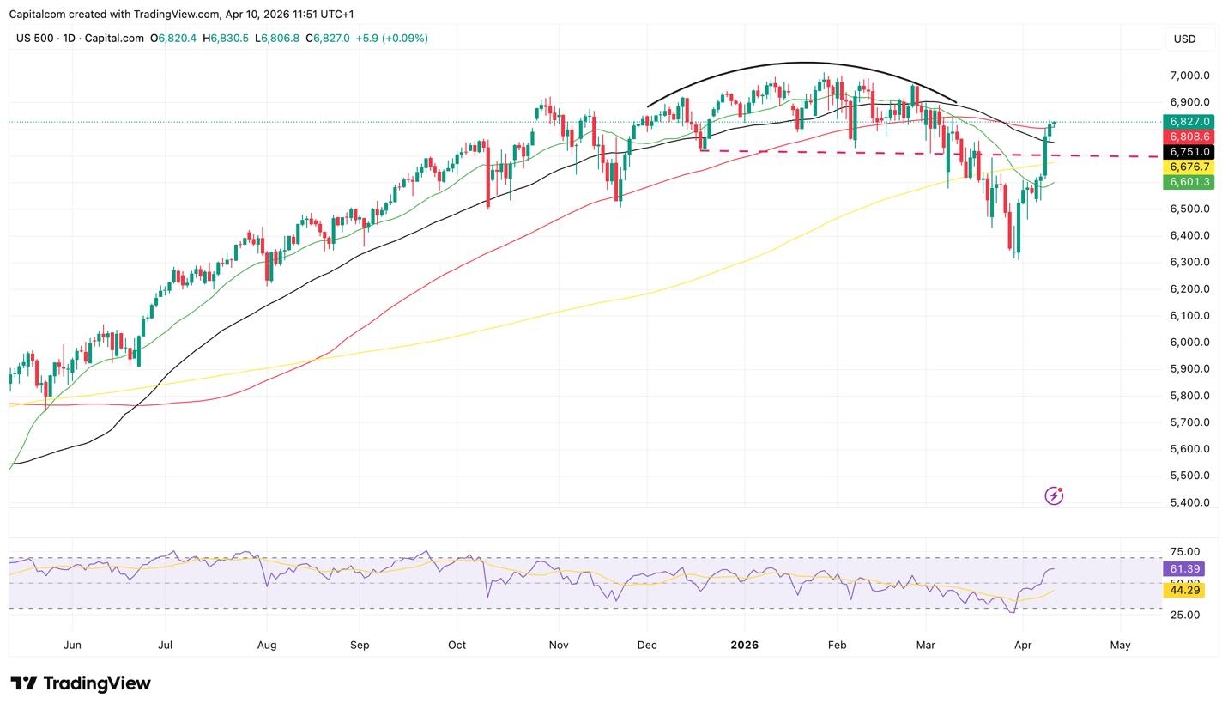Click the green 6,827.0 current price label
The image size is (1228, 710).
click(x=1189, y=122)
